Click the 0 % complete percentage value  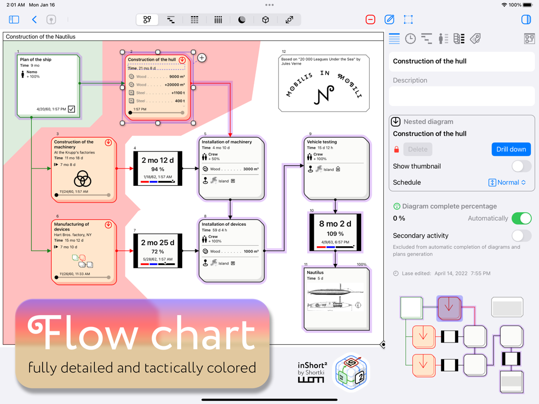coord(399,218)
